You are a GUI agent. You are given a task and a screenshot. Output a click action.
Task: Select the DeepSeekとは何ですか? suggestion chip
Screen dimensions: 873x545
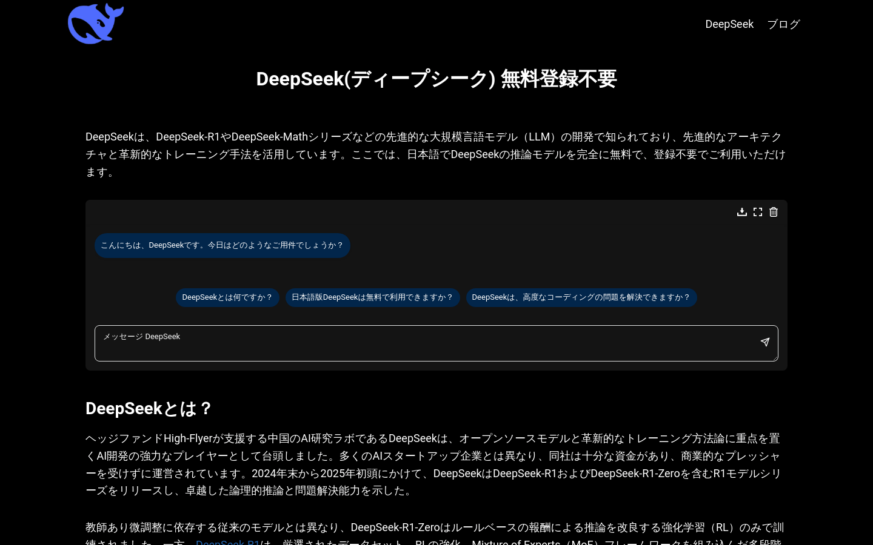click(227, 297)
